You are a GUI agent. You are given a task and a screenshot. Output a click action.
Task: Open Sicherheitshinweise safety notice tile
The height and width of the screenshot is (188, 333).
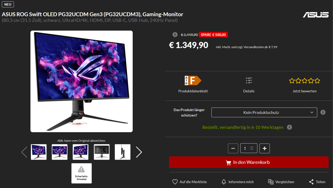click(82, 173)
